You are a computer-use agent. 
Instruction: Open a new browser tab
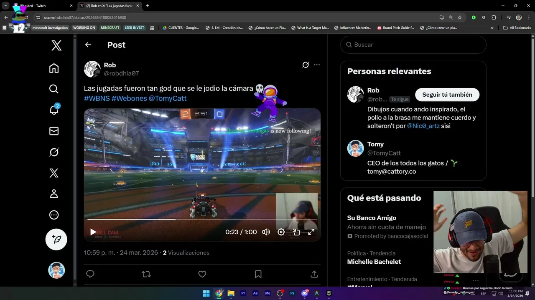coord(148,6)
